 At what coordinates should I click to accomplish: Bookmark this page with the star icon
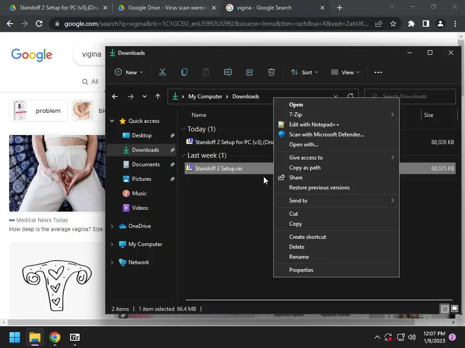click(393, 24)
